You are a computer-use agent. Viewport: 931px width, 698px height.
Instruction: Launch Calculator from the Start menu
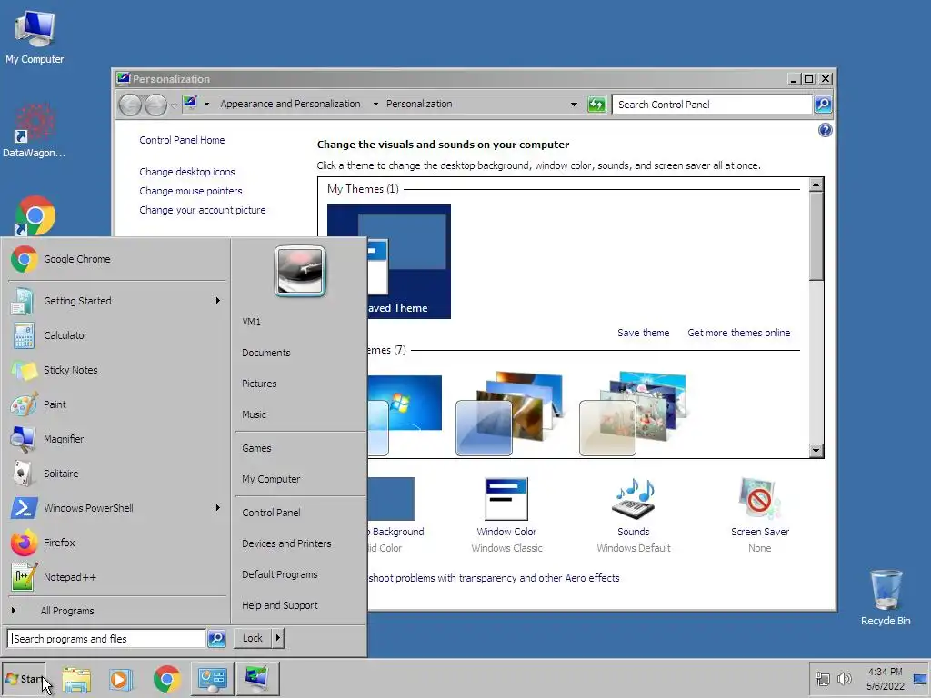pyautogui.click(x=117, y=335)
